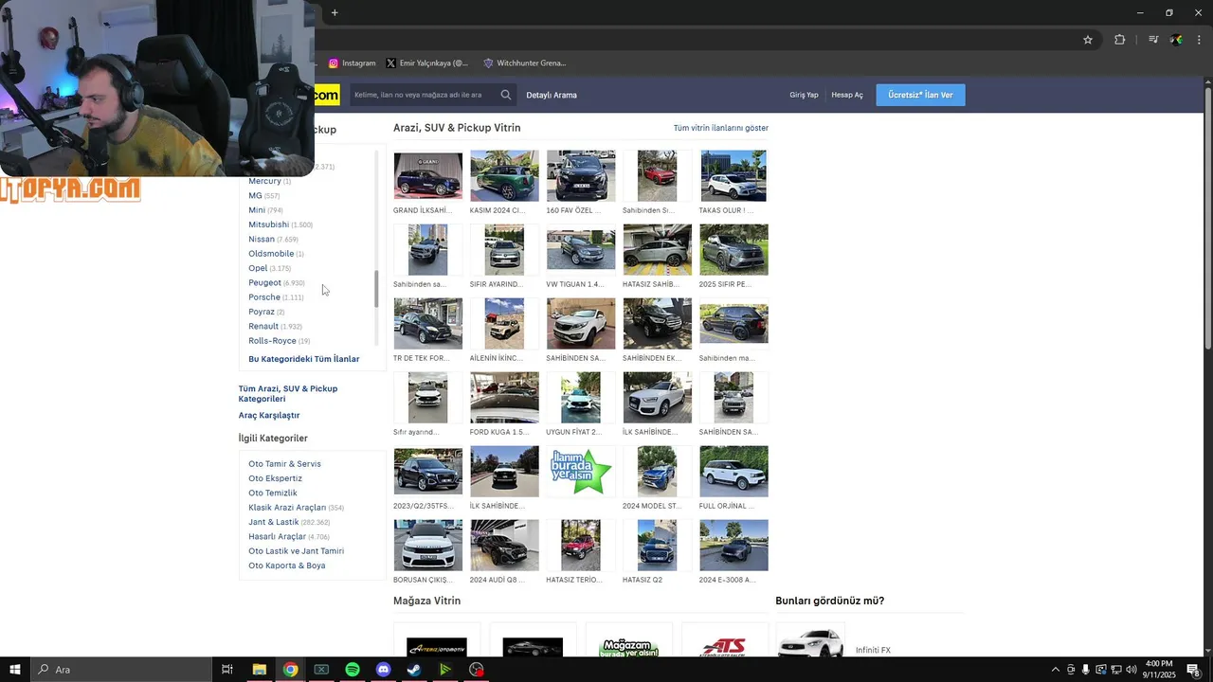Open the Instagram bookmark
Image resolution: width=1213 pixels, height=682 pixels.
pos(352,63)
